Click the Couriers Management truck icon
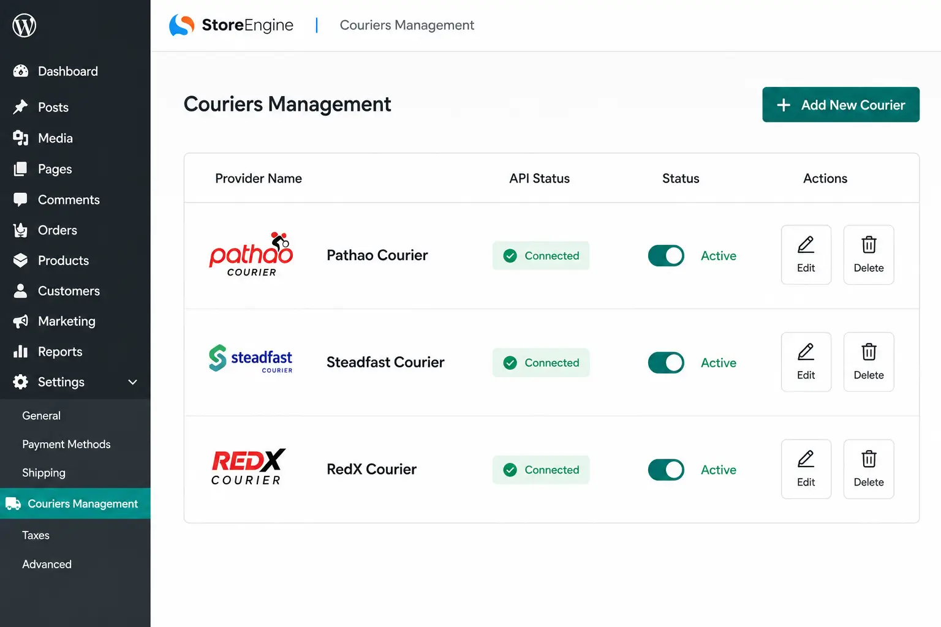 click(x=13, y=503)
